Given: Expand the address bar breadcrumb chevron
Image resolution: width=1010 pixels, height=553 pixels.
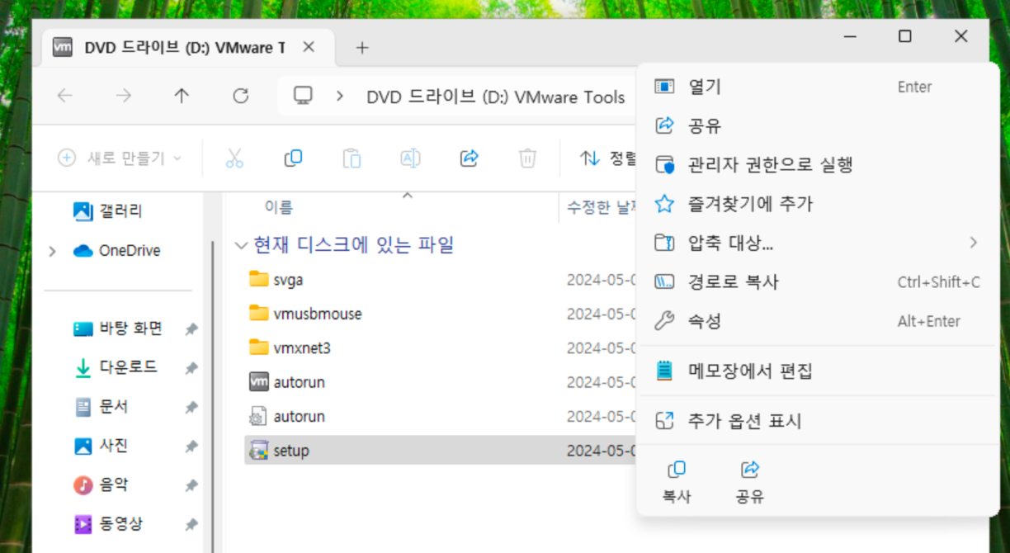Looking at the screenshot, I should (340, 97).
